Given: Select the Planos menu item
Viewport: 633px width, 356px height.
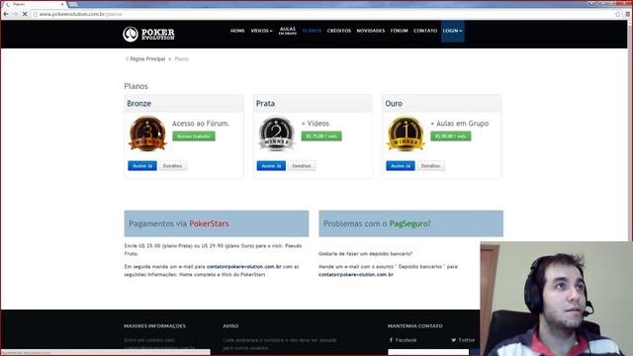Looking at the screenshot, I should pos(312,31).
